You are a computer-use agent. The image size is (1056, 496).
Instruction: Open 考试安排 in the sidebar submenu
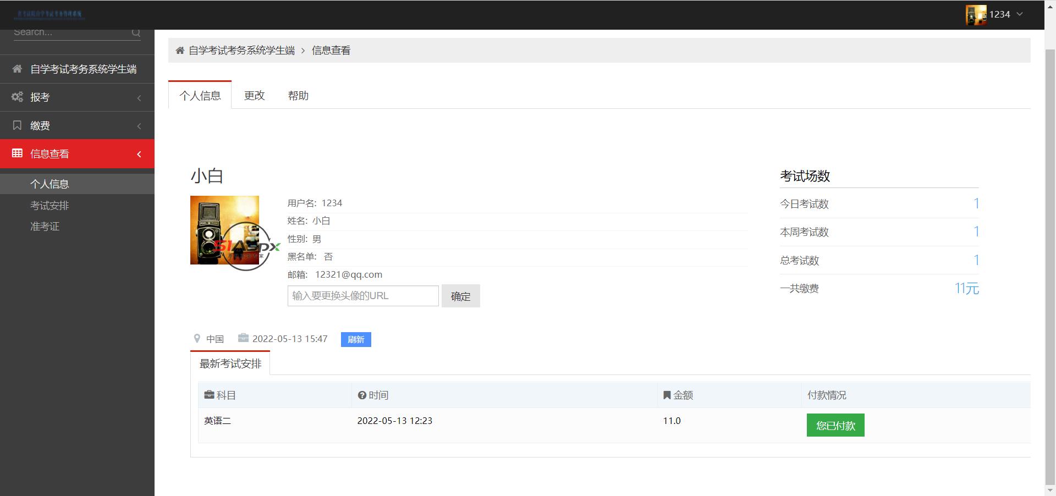pyautogui.click(x=50, y=205)
